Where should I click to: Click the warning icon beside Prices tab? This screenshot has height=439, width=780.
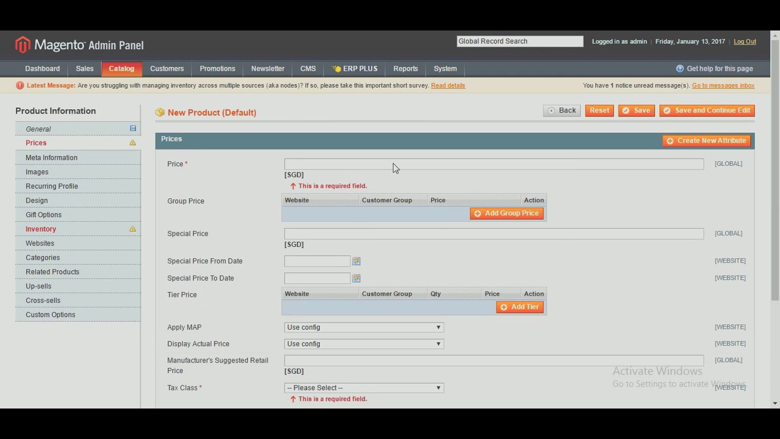pyautogui.click(x=132, y=143)
